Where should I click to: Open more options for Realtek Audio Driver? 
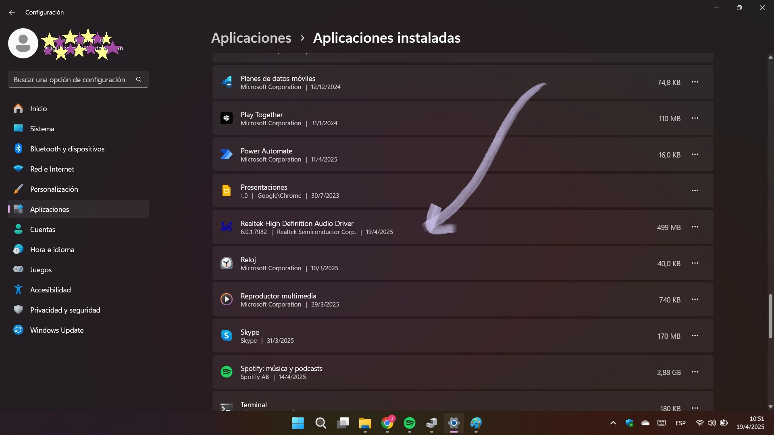[695, 227]
